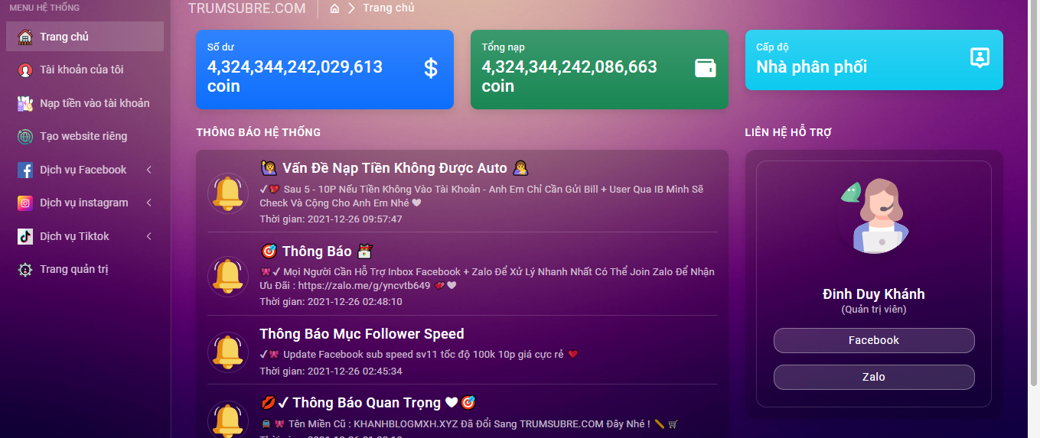Click the Tài khoản của tôi user icon
Screen dimensions: 1040x438
pyautogui.click(x=25, y=70)
